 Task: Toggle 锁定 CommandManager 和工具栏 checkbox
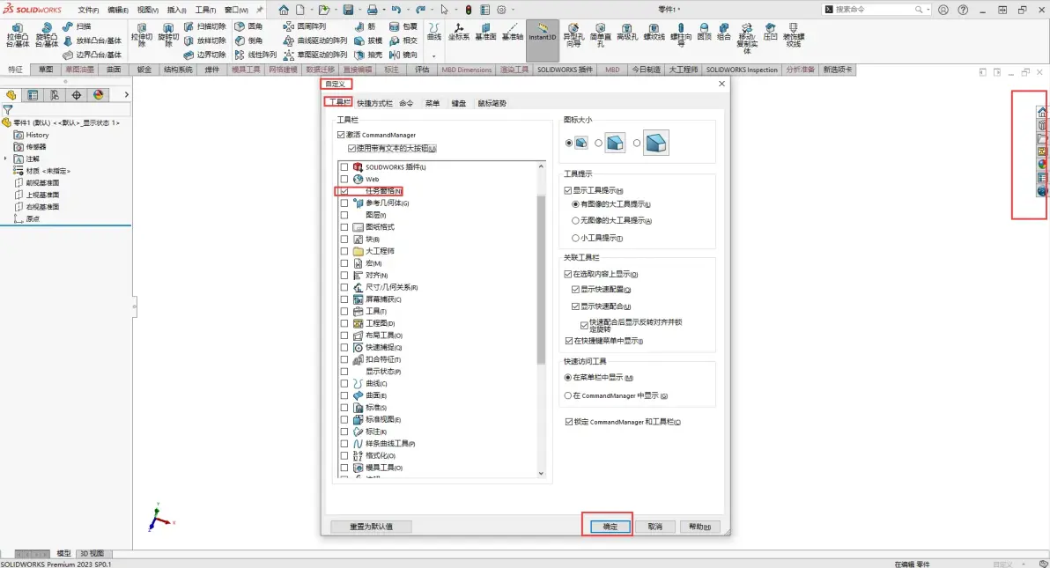tap(568, 422)
